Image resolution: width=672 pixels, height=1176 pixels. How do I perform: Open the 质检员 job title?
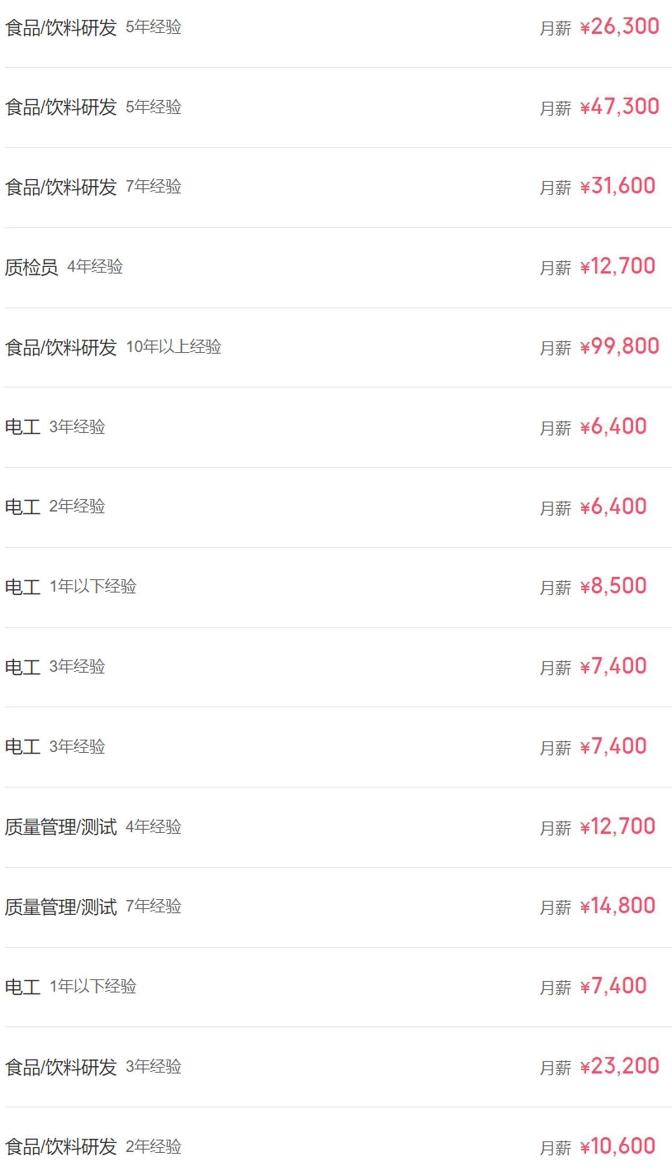click(x=31, y=267)
